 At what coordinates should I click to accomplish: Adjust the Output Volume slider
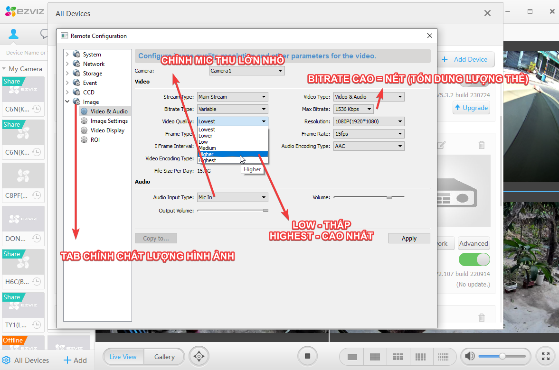point(265,210)
